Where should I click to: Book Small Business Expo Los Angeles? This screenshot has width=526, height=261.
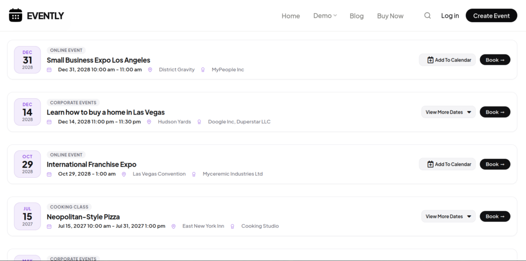495,60
